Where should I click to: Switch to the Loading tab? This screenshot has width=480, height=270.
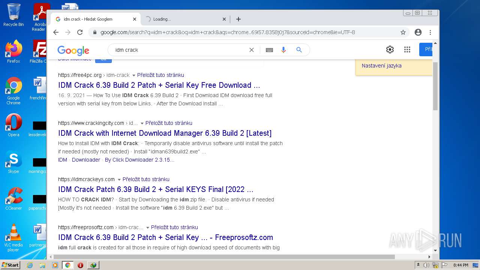click(185, 19)
